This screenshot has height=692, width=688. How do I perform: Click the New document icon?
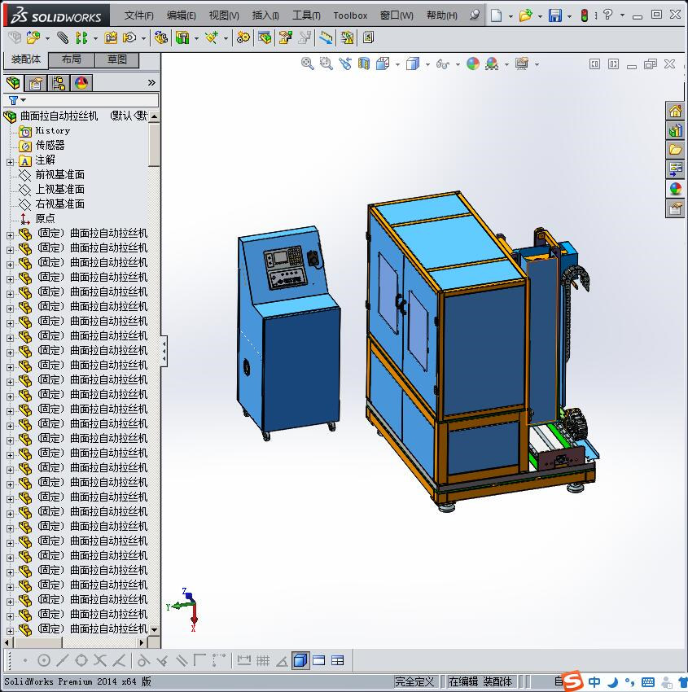496,15
